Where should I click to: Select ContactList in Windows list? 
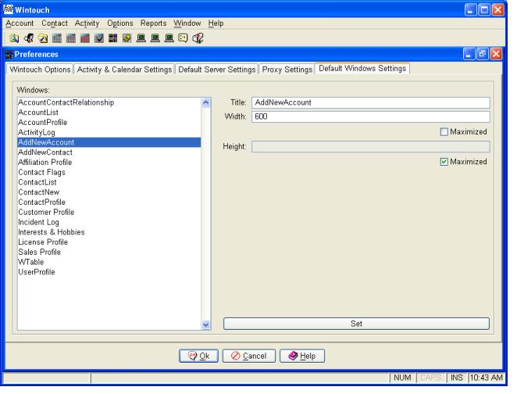coord(109,182)
